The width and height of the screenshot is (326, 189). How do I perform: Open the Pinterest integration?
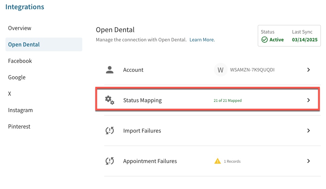point(19,126)
